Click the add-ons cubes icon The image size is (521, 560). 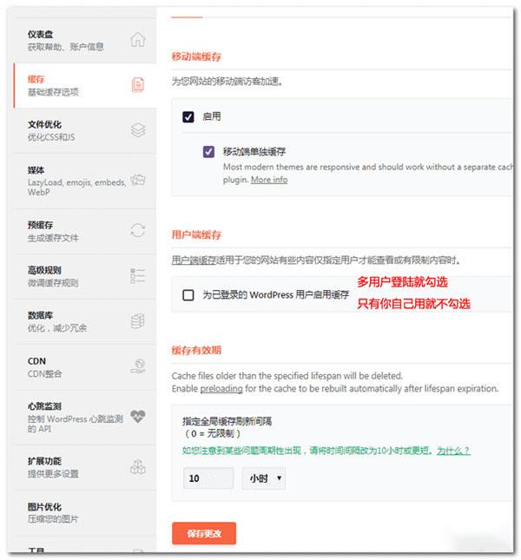pos(138,466)
